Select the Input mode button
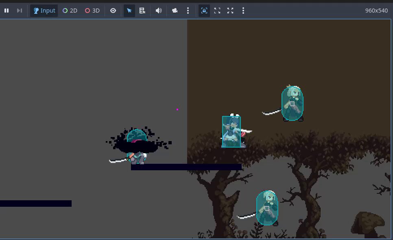The height and width of the screenshot is (240, 393). click(44, 11)
